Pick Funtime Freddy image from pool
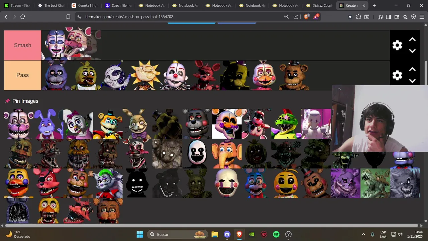428x241 pixels. point(18,124)
